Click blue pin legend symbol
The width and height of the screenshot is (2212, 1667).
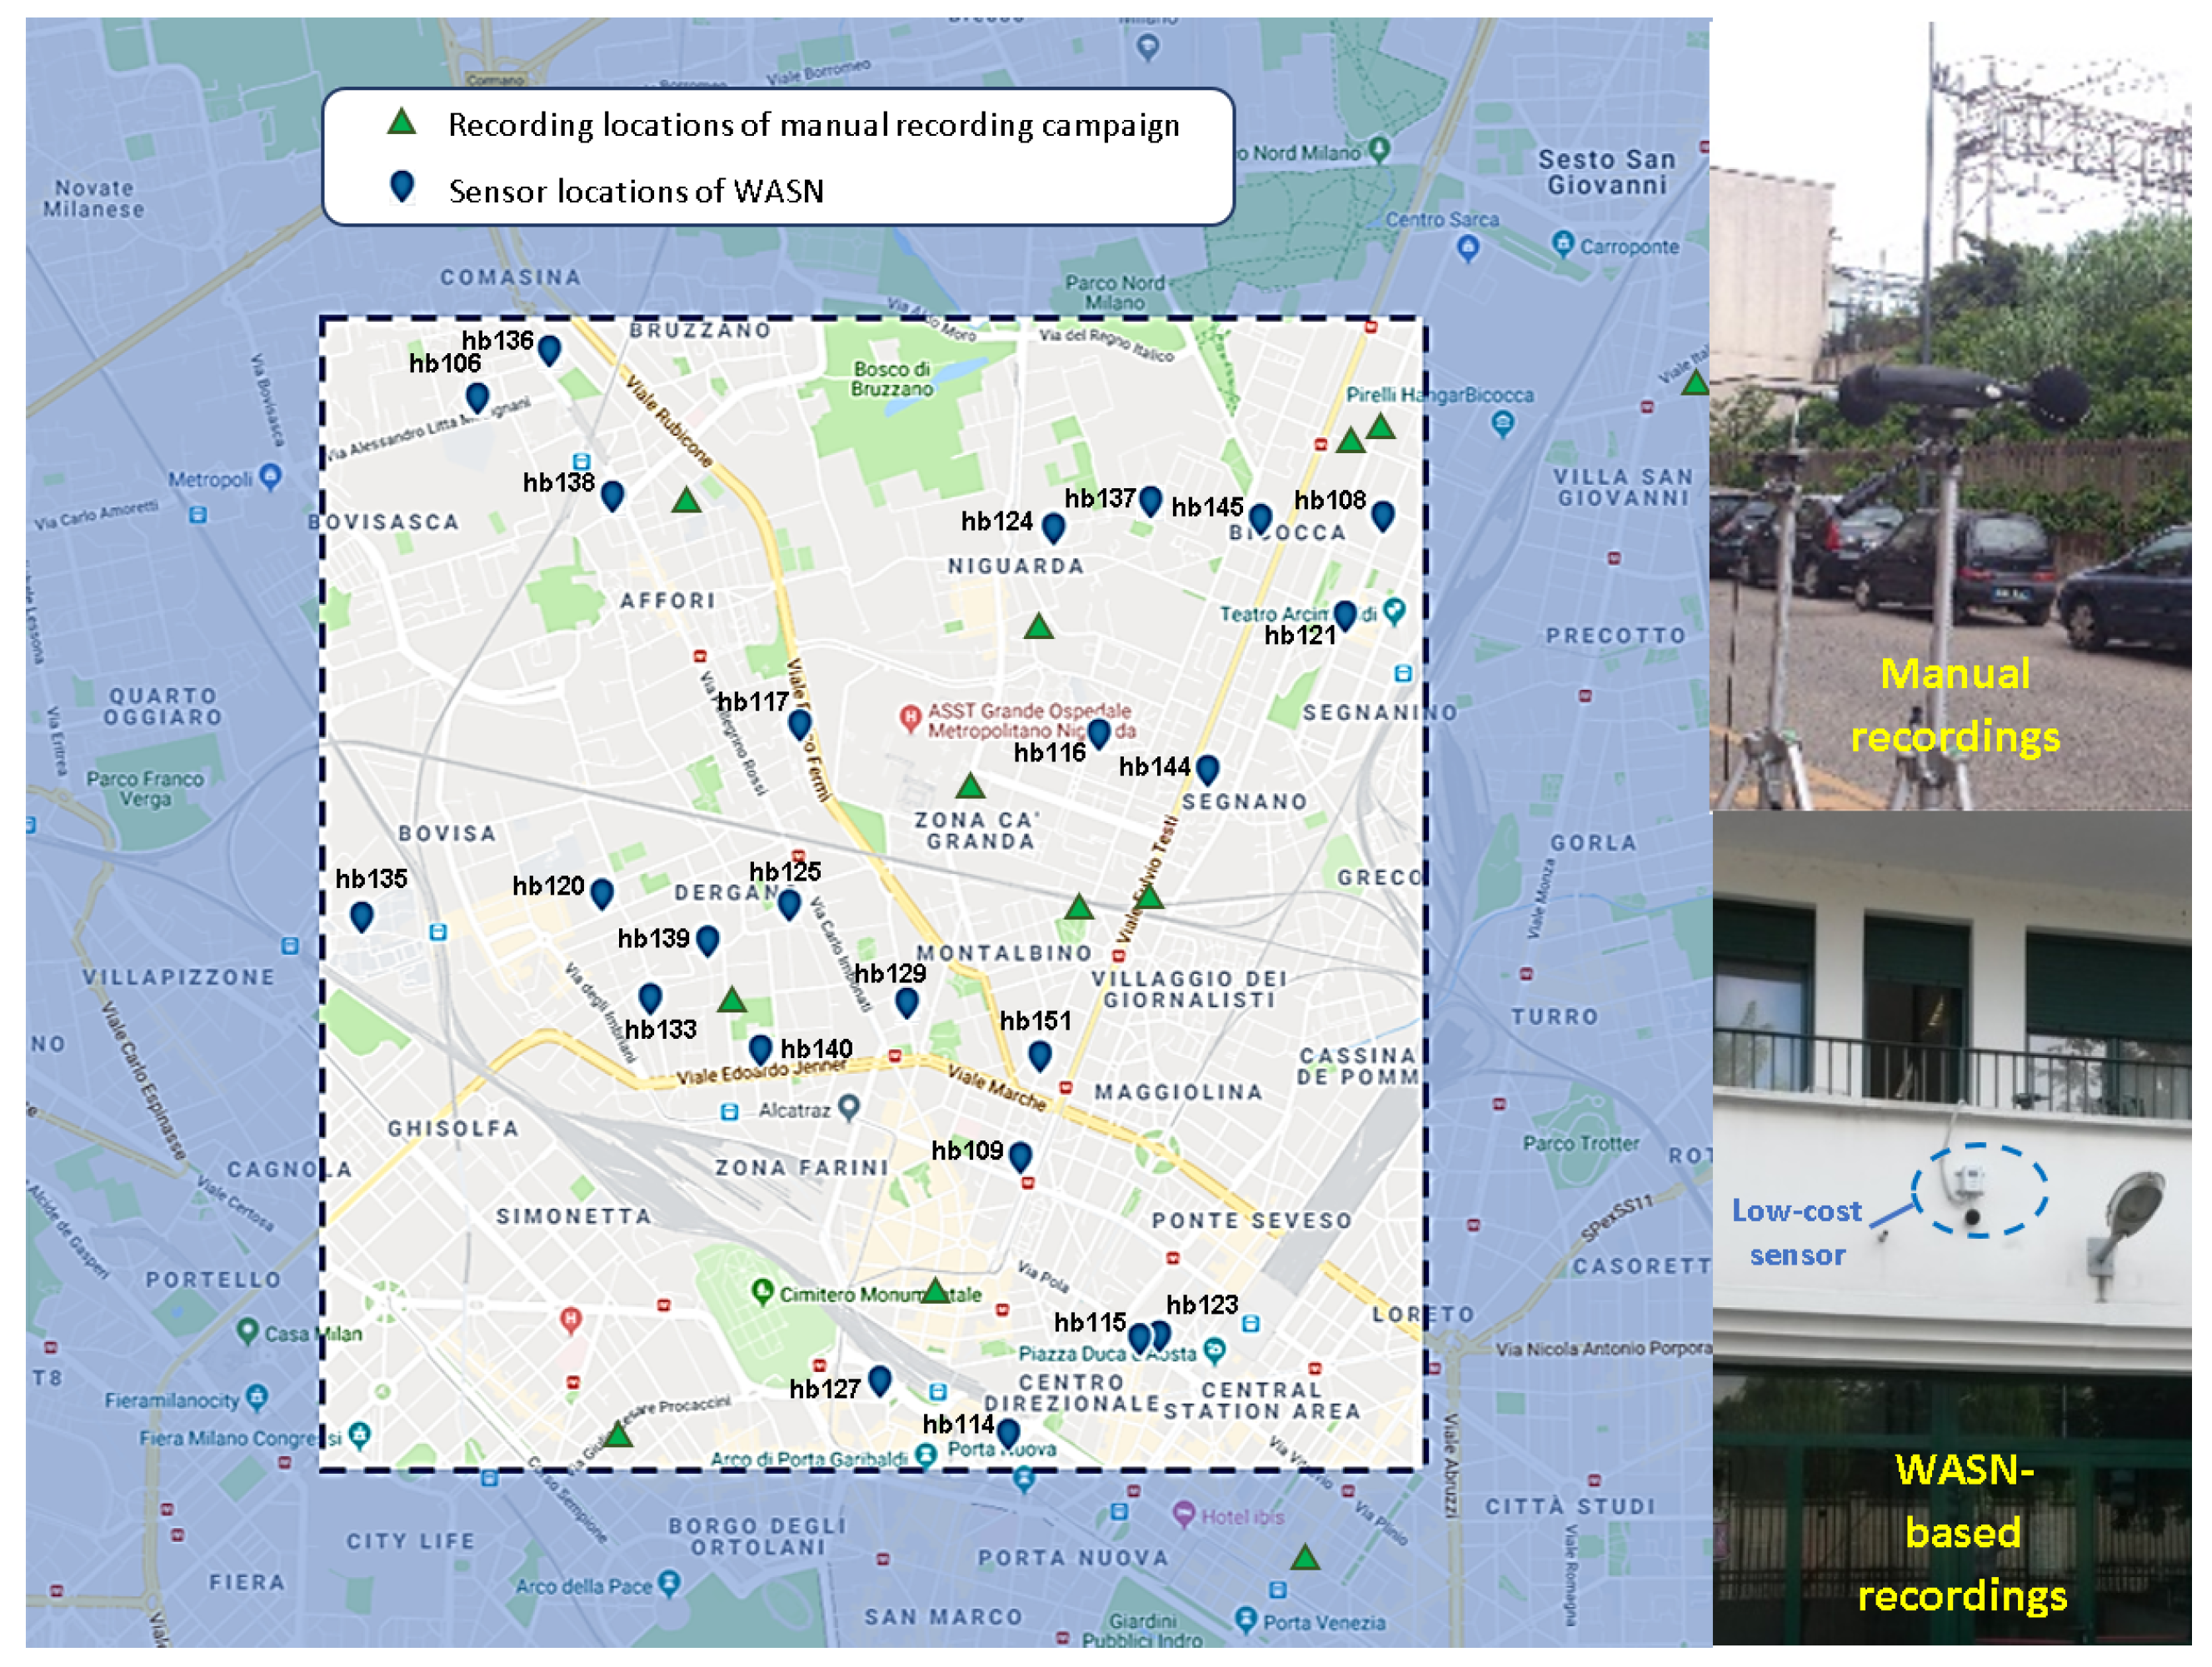pos(402,186)
